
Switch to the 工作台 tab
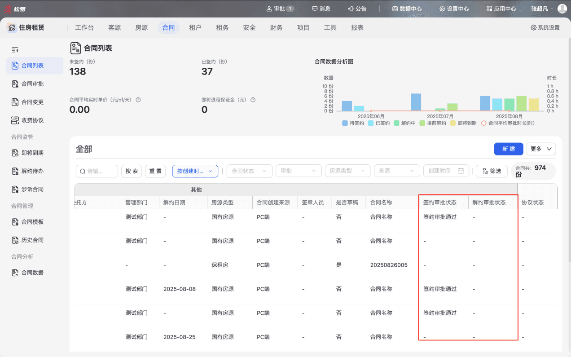(84, 27)
